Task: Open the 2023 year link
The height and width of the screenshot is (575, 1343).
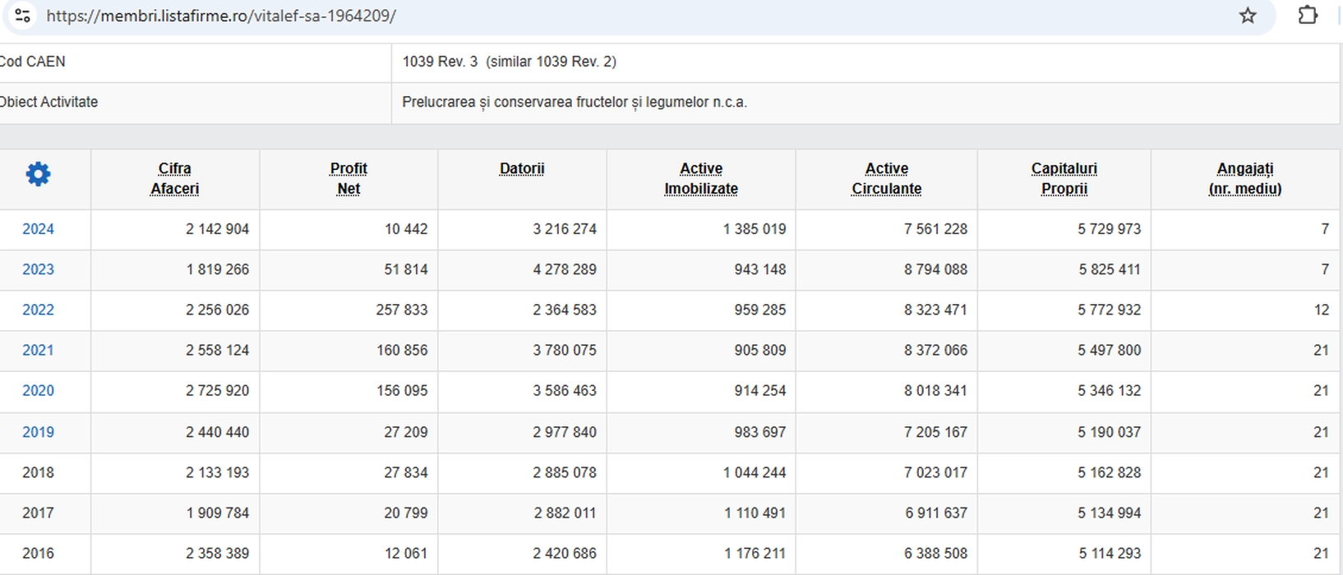Action: pyautogui.click(x=38, y=269)
